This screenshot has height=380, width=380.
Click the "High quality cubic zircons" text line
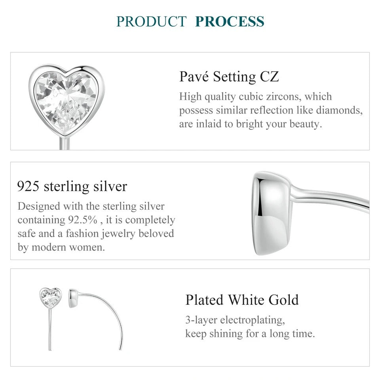255,97
